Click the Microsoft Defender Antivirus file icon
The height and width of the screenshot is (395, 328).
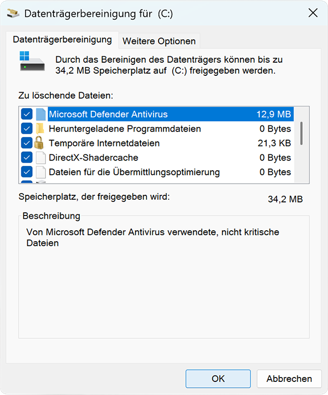coord(41,115)
